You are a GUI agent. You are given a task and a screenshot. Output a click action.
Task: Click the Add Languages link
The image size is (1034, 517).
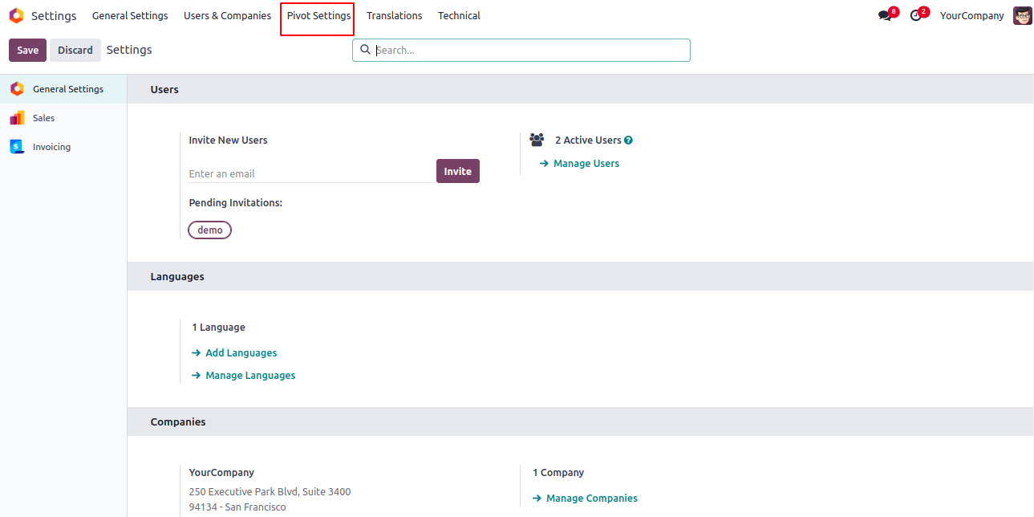[x=241, y=353]
